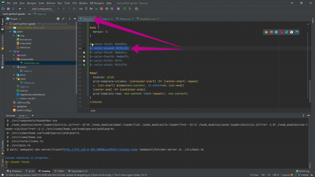Click color swatch for --color-second
Image resolution: width=315 pixels, height=177 pixels.
point(84,48)
